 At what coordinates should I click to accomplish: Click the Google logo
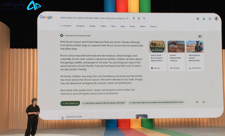tap(46, 17)
